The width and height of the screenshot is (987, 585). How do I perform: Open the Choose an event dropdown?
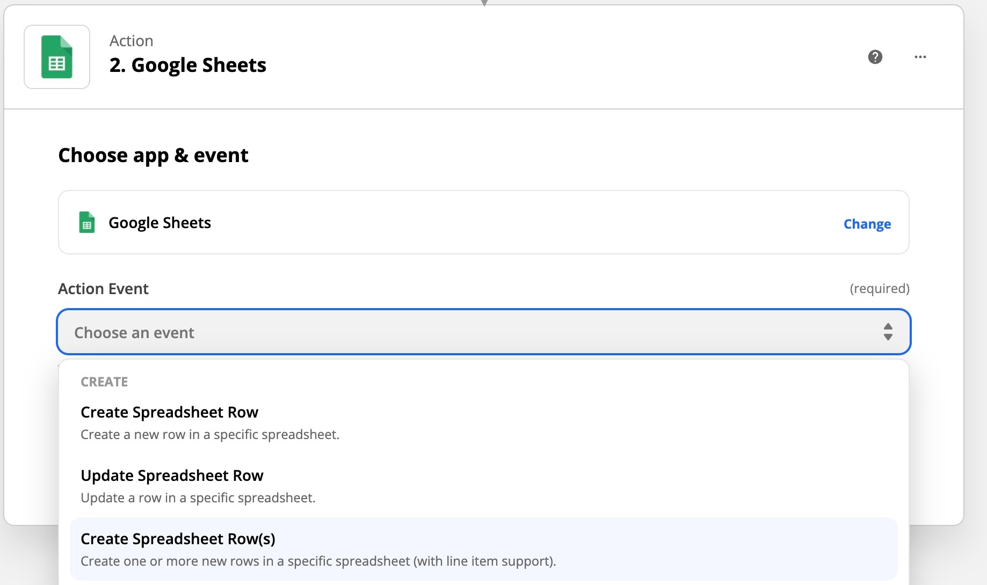[x=483, y=332]
